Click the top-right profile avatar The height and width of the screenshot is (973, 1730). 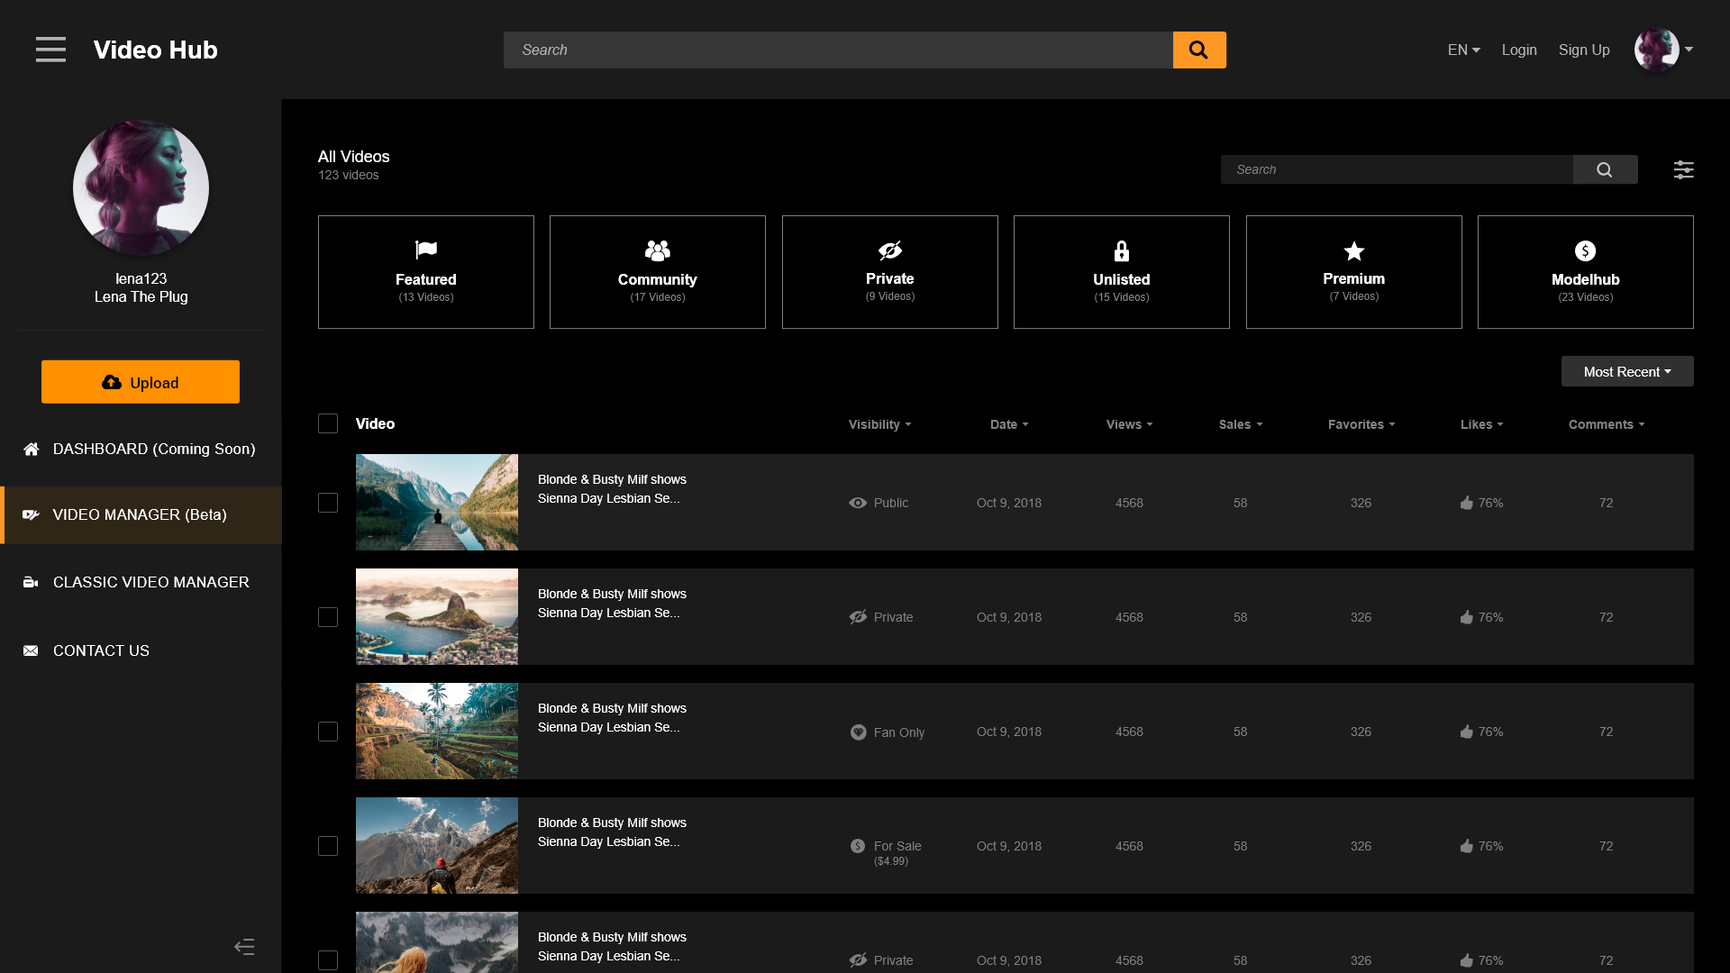point(1656,50)
